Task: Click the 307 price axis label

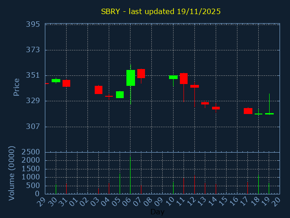Action: [x=33, y=126]
